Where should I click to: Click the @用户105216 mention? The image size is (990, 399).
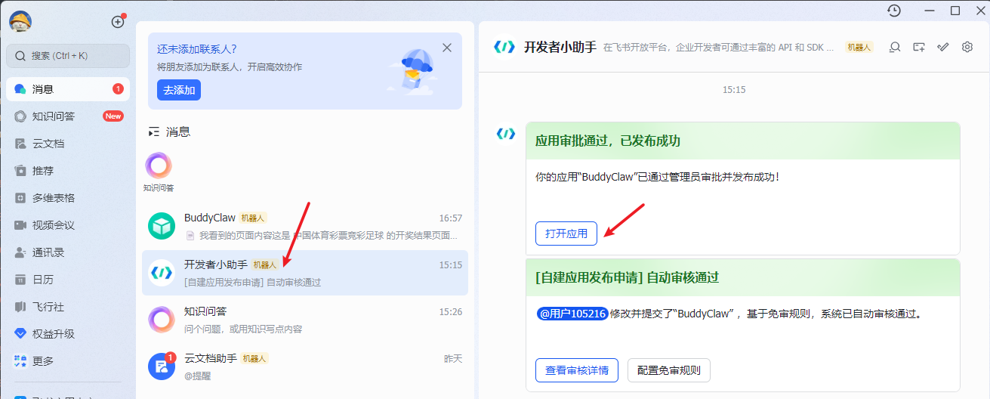572,313
